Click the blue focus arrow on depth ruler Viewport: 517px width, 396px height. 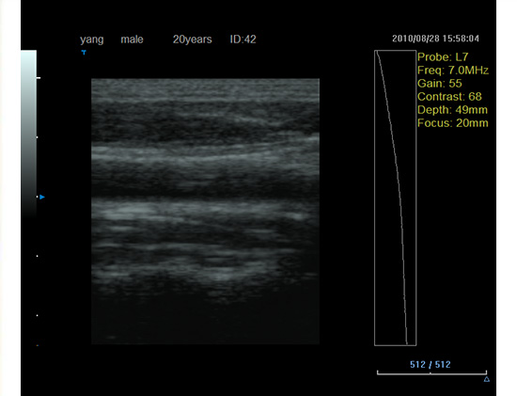click(42, 197)
